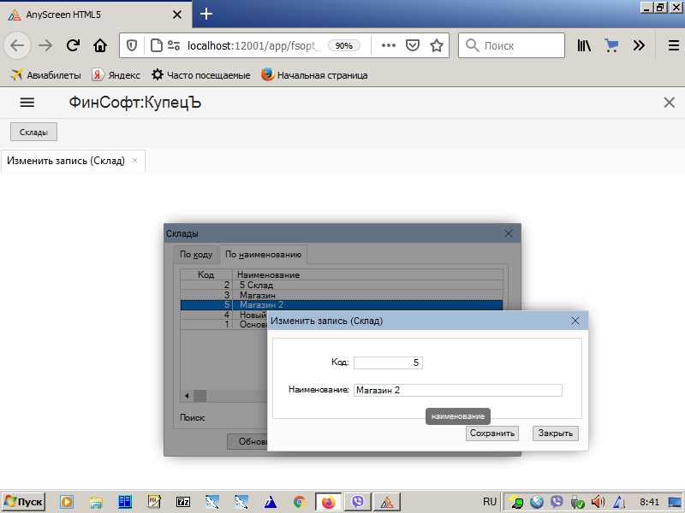
Task: Bookmark this page with the star icon
Action: click(437, 45)
